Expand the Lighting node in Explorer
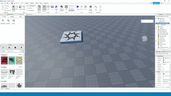 pos(156,28)
